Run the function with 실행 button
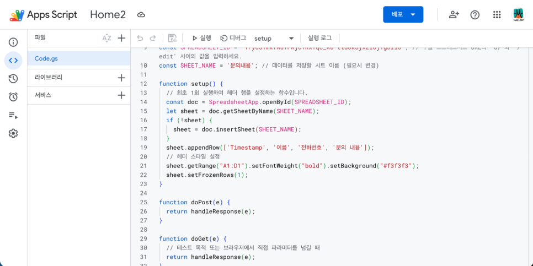 point(201,38)
